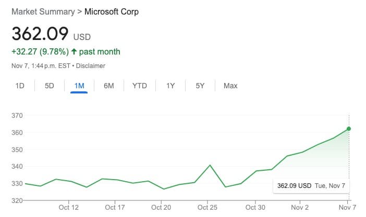Image resolution: width=366 pixels, height=217 pixels.
Task: Click the large 362.09 stock price
Action: coord(40,33)
